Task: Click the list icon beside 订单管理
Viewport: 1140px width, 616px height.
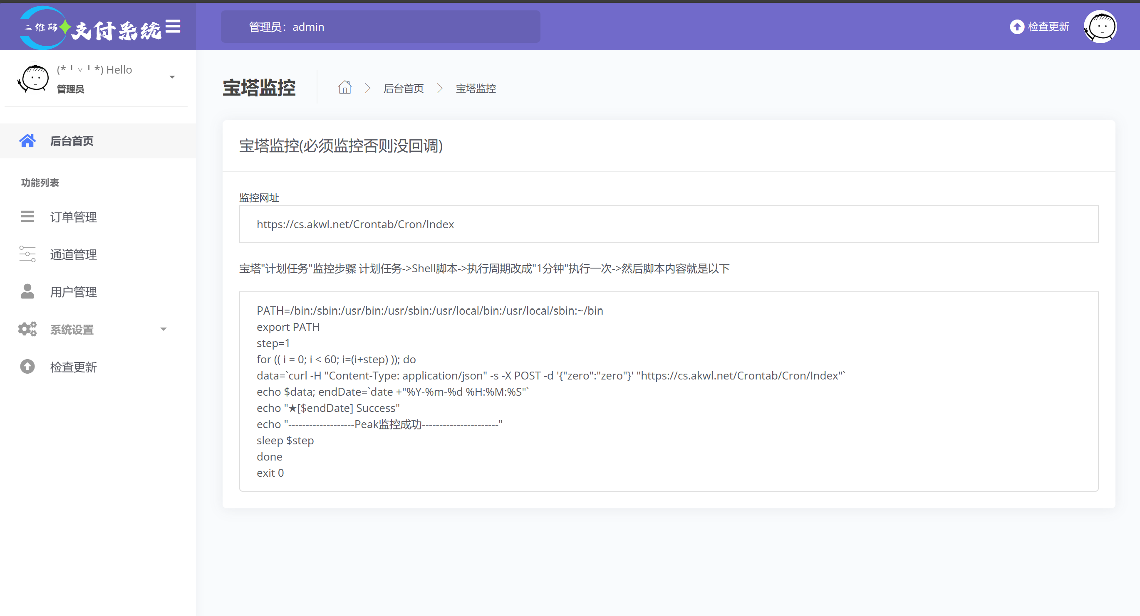Action: tap(27, 217)
